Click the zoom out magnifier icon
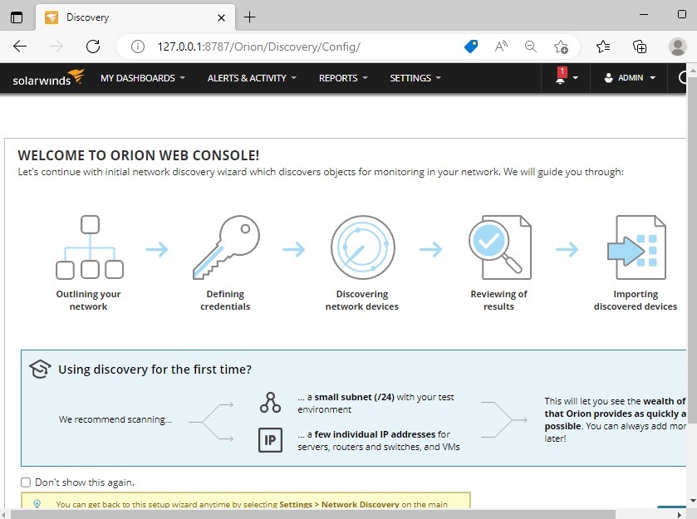 pos(530,47)
